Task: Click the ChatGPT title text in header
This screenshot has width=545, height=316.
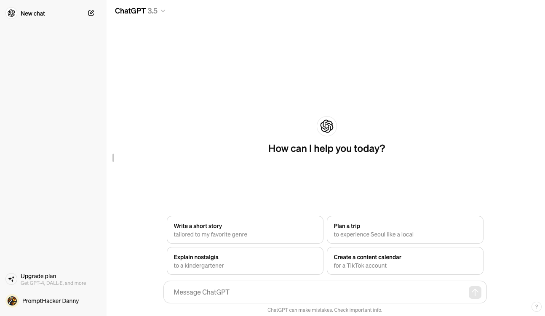Action: (x=130, y=11)
